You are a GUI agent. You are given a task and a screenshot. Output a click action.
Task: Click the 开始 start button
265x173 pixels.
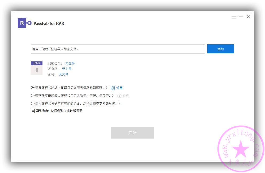tap(132, 133)
